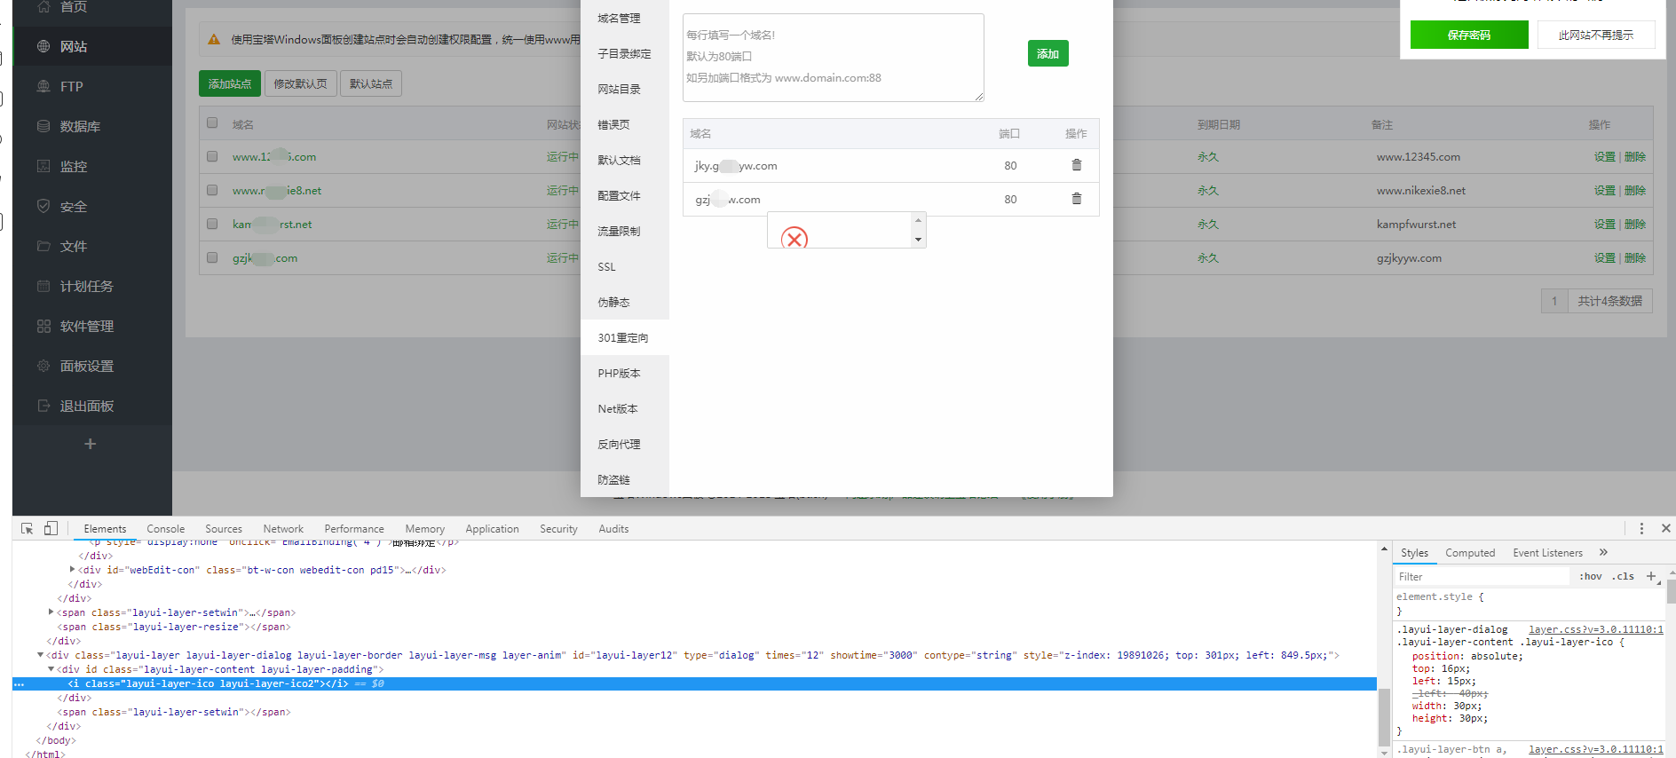
Task: Open the 监控 sidebar page
Action: (x=92, y=166)
